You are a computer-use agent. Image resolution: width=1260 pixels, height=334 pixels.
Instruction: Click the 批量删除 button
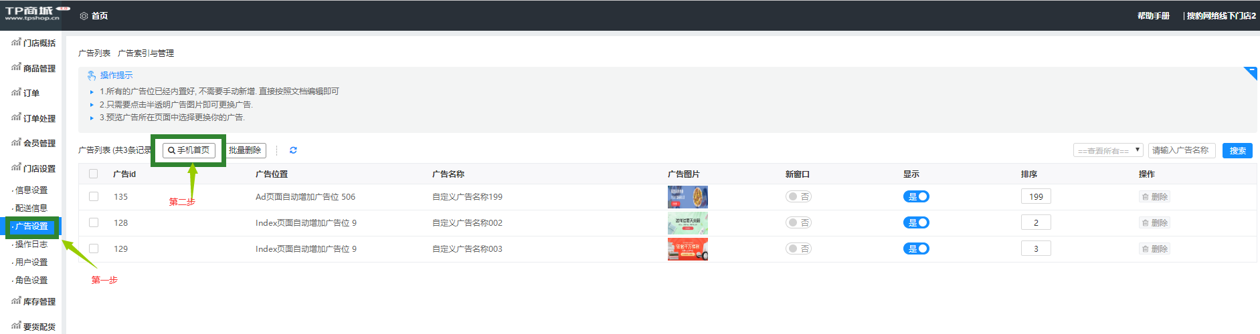coord(245,151)
